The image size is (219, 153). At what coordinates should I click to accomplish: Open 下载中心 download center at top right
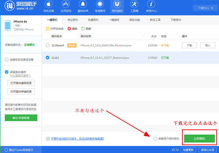203,8
